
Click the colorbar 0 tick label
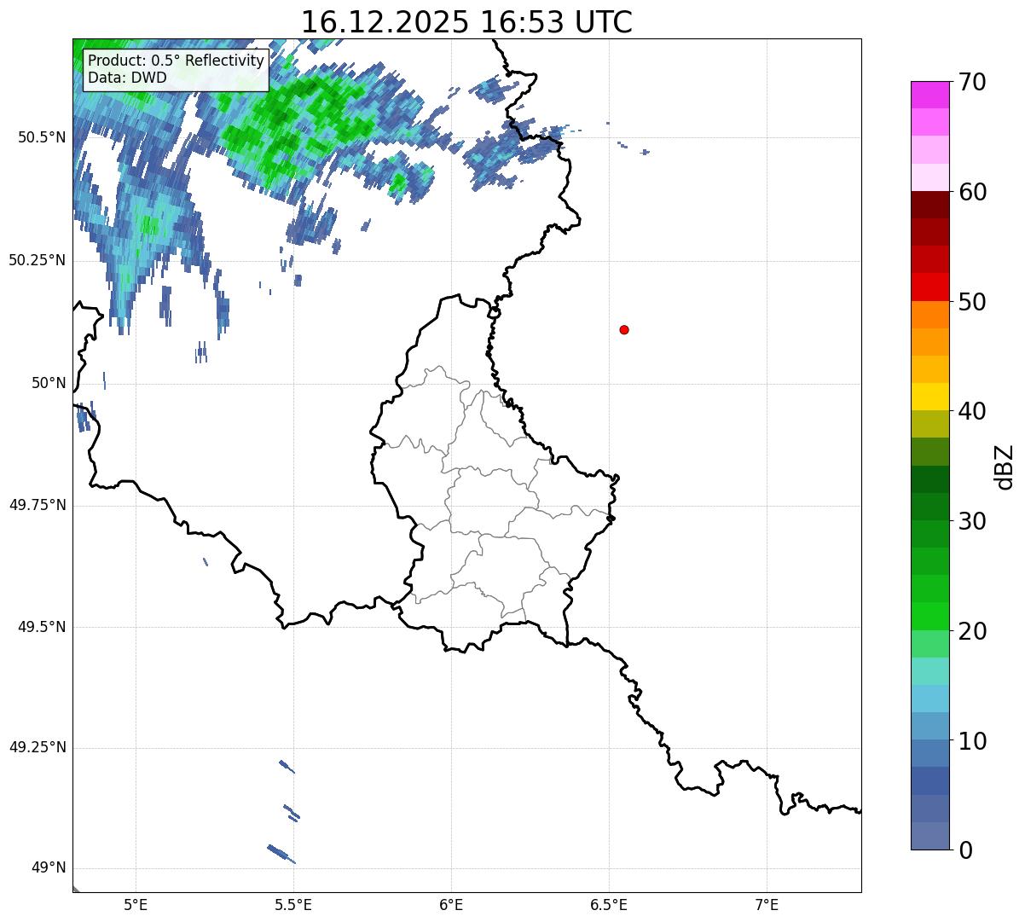(965, 850)
